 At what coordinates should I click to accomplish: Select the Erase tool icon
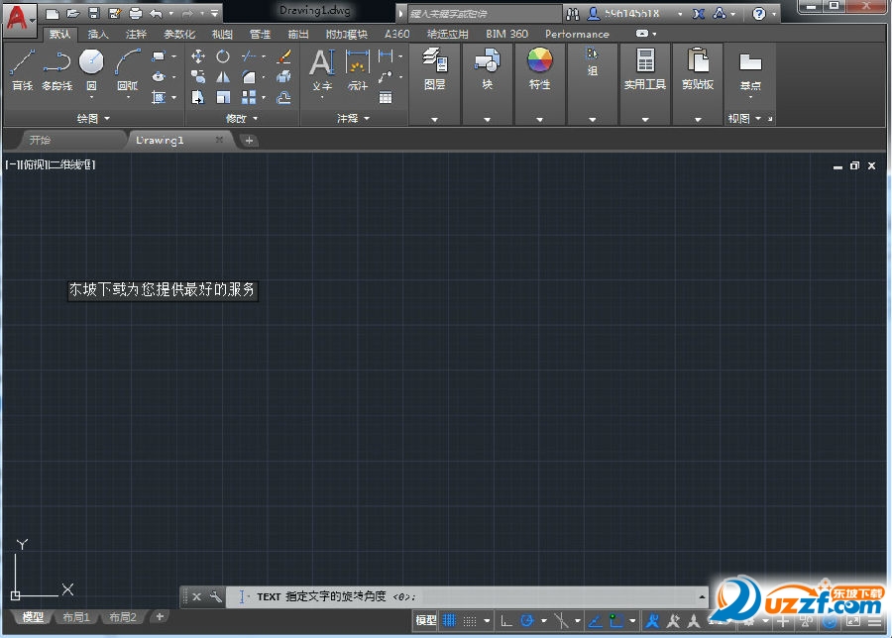pyautogui.click(x=283, y=56)
